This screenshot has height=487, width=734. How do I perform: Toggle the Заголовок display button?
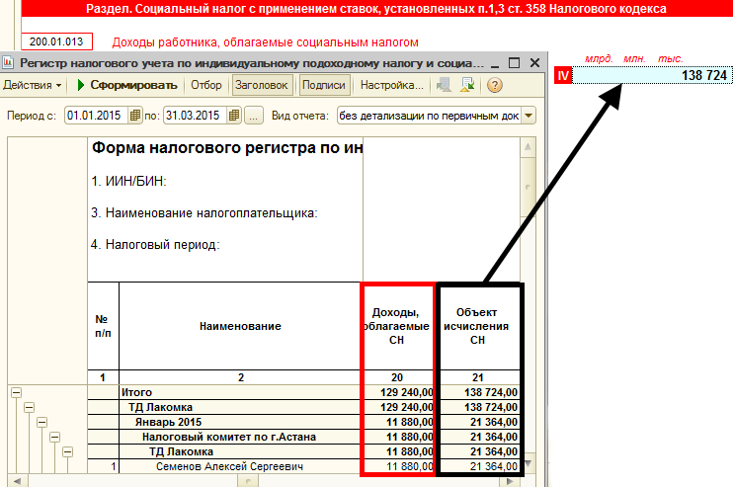261,85
